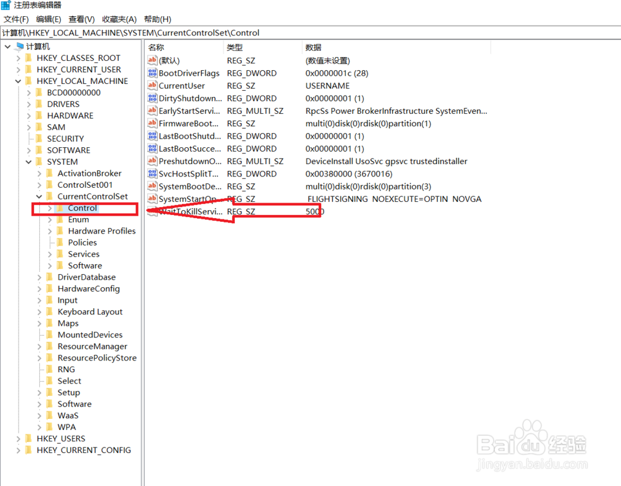Click the WPA folder icon
Image resolution: width=621 pixels, height=486 pixels.
[50, 427]
